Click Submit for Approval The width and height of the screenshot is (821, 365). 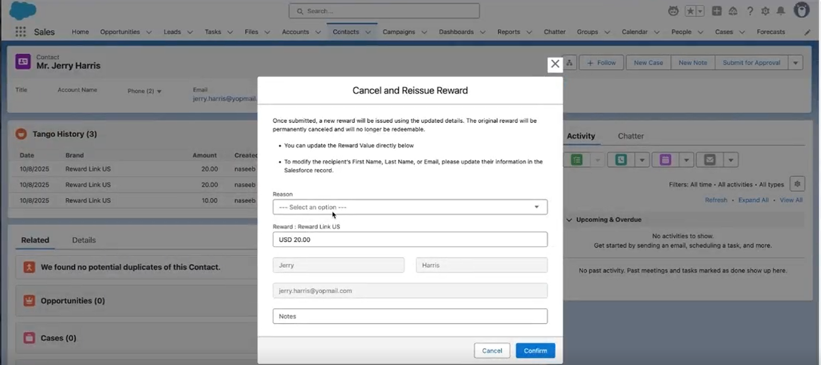click(751, 63)
